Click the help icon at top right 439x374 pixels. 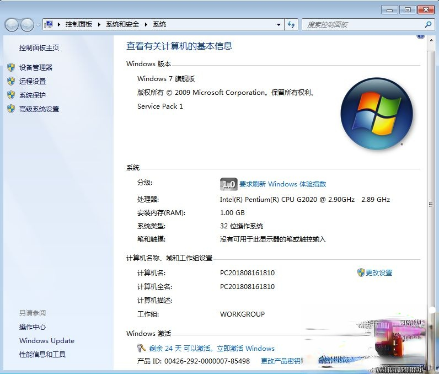click(420, 36)
